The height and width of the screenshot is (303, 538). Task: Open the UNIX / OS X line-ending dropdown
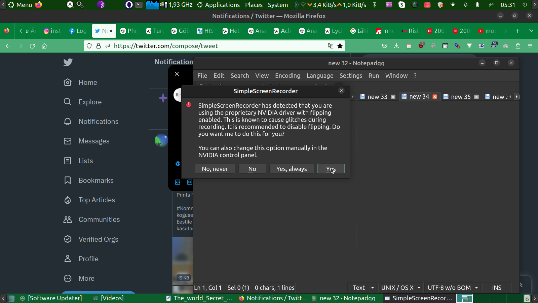(x=401, y=288)
